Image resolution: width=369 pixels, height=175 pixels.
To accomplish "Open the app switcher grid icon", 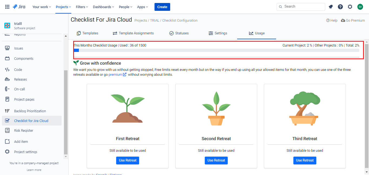I will (7, 7).
